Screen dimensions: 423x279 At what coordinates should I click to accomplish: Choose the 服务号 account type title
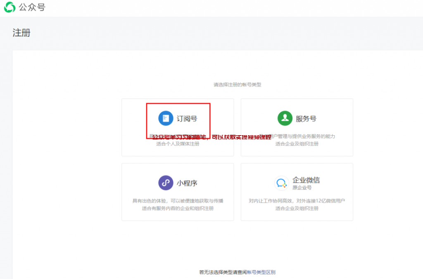[306, 119]
